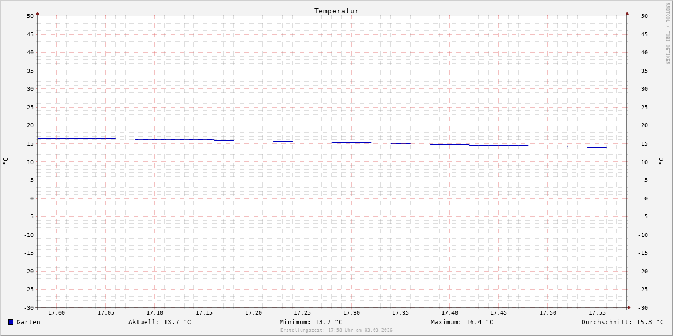Image resolution: width=673 pixels, height=336 pixels.
Task: Click the -30 label on left axis
Action: click(29, 307)
